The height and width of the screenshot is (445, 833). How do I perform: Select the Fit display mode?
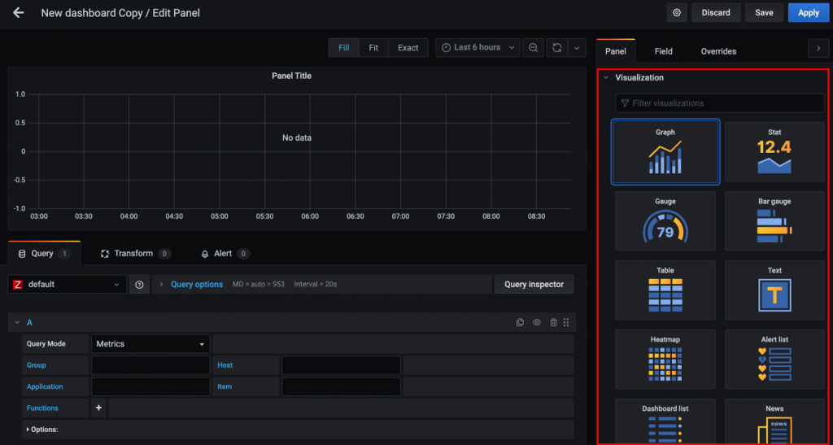[373, 48]
